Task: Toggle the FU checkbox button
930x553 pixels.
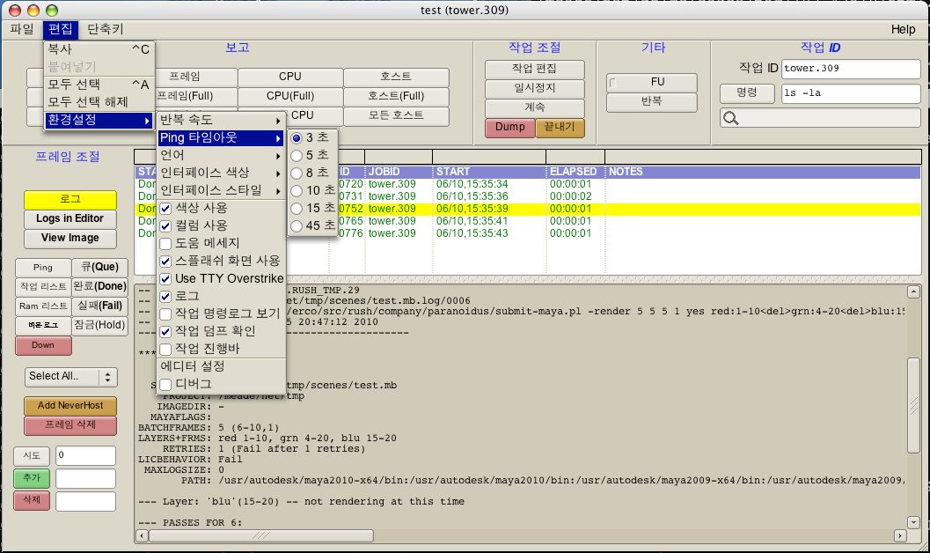Action: click(651, 82)
